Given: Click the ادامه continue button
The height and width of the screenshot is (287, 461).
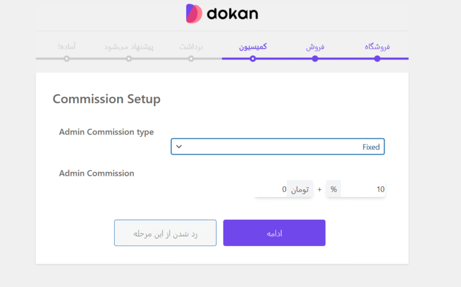Looking at the screenshot, I should [x=274, y=233].
